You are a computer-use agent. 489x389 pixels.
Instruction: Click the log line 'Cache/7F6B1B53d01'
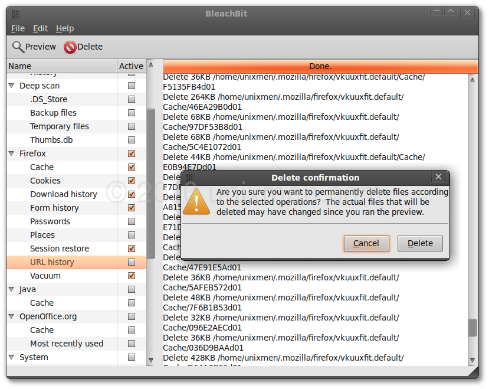pyautogui.click(x=202, y=308)
